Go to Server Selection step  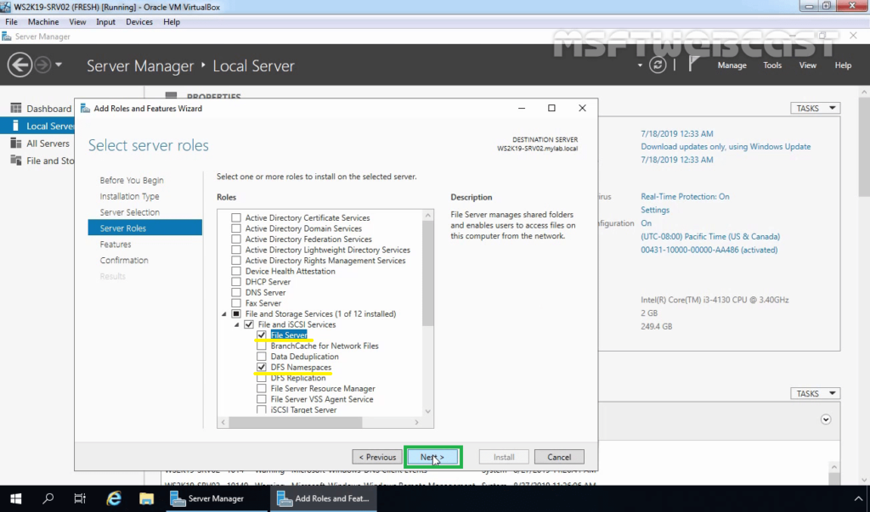point(129,212)
